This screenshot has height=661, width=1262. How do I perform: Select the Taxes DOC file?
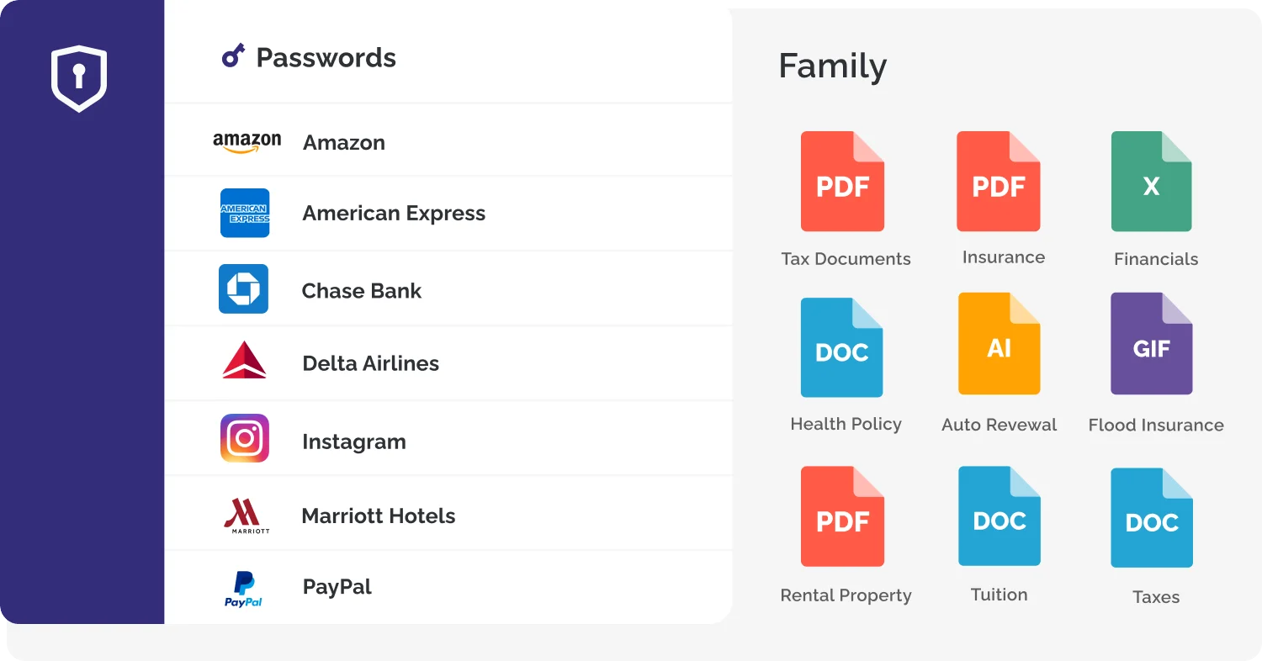pos(1152,518)
